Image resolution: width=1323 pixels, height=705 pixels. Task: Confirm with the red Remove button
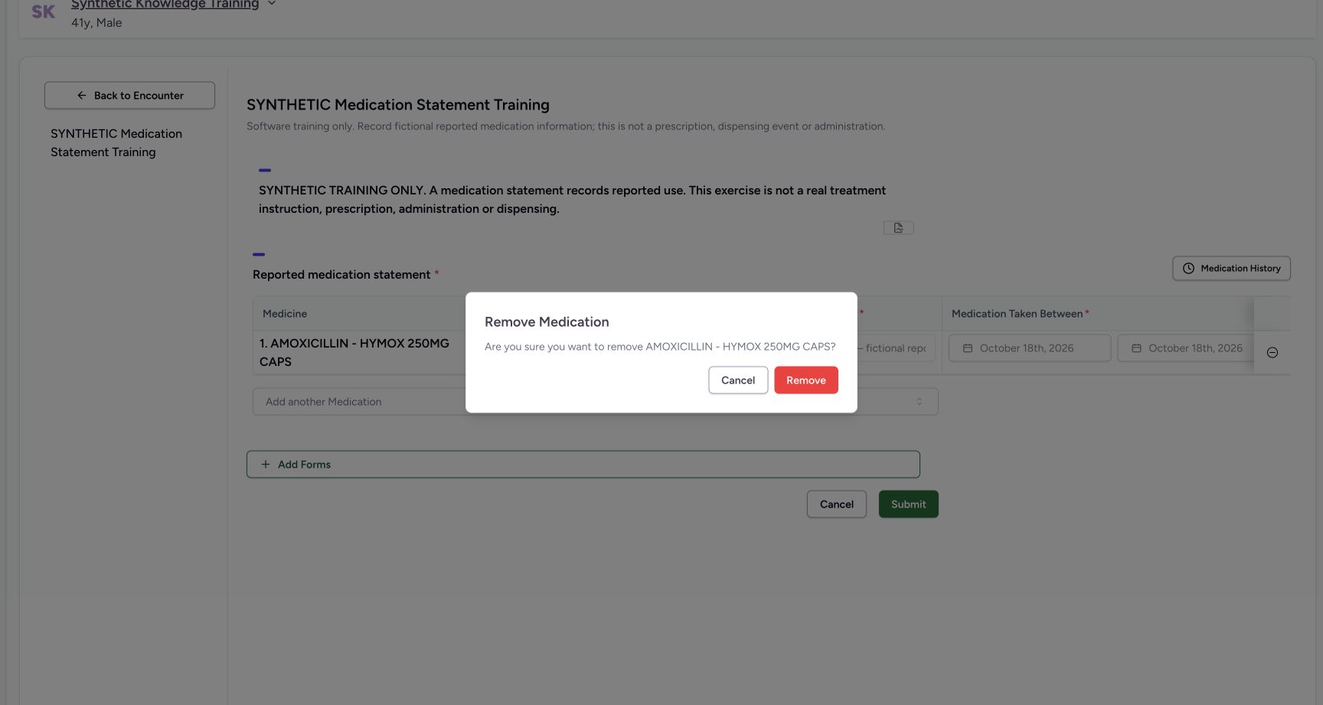pos(805,380)
